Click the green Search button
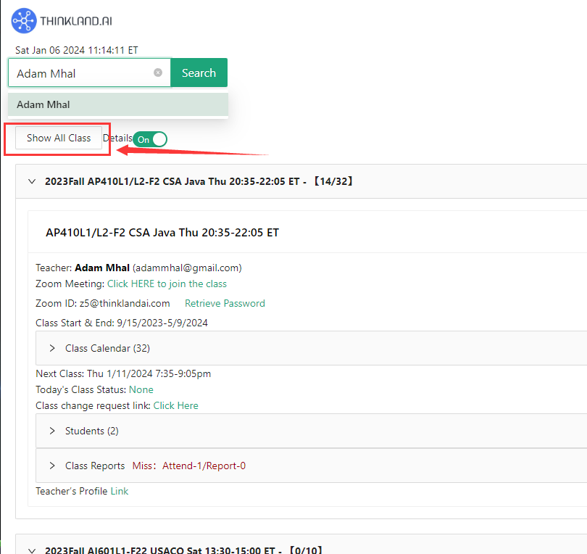 point(199,73)
